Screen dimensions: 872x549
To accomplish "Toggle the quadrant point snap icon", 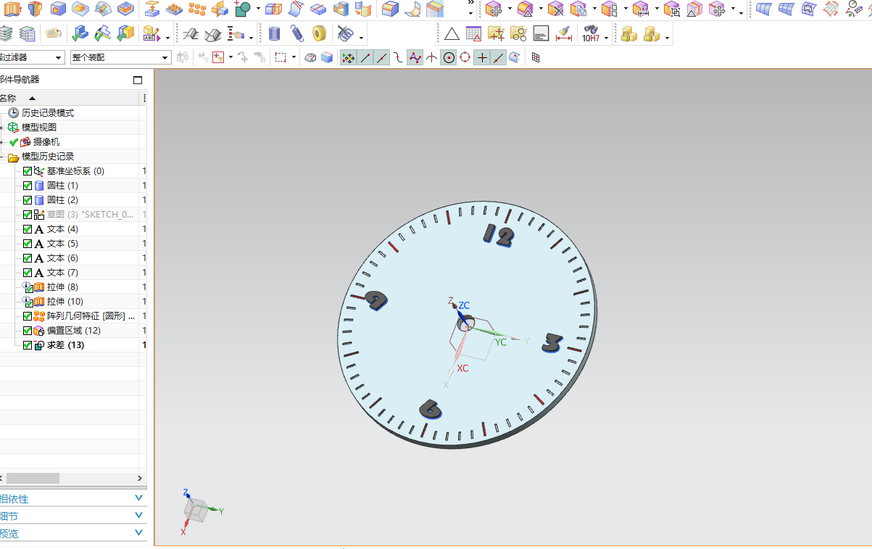I will pos(465,57).
